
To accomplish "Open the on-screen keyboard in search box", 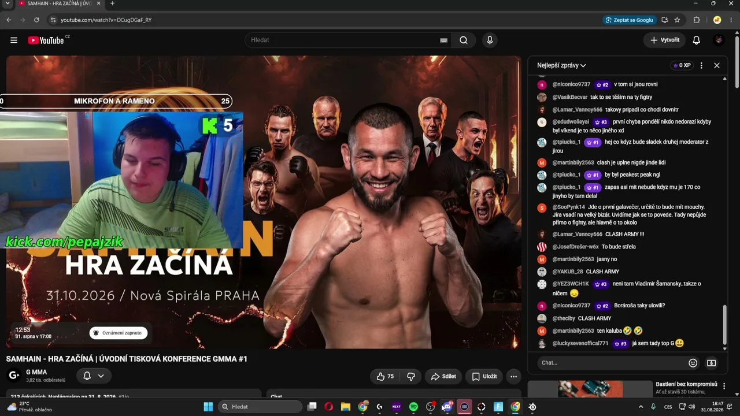I will [443, 40].
